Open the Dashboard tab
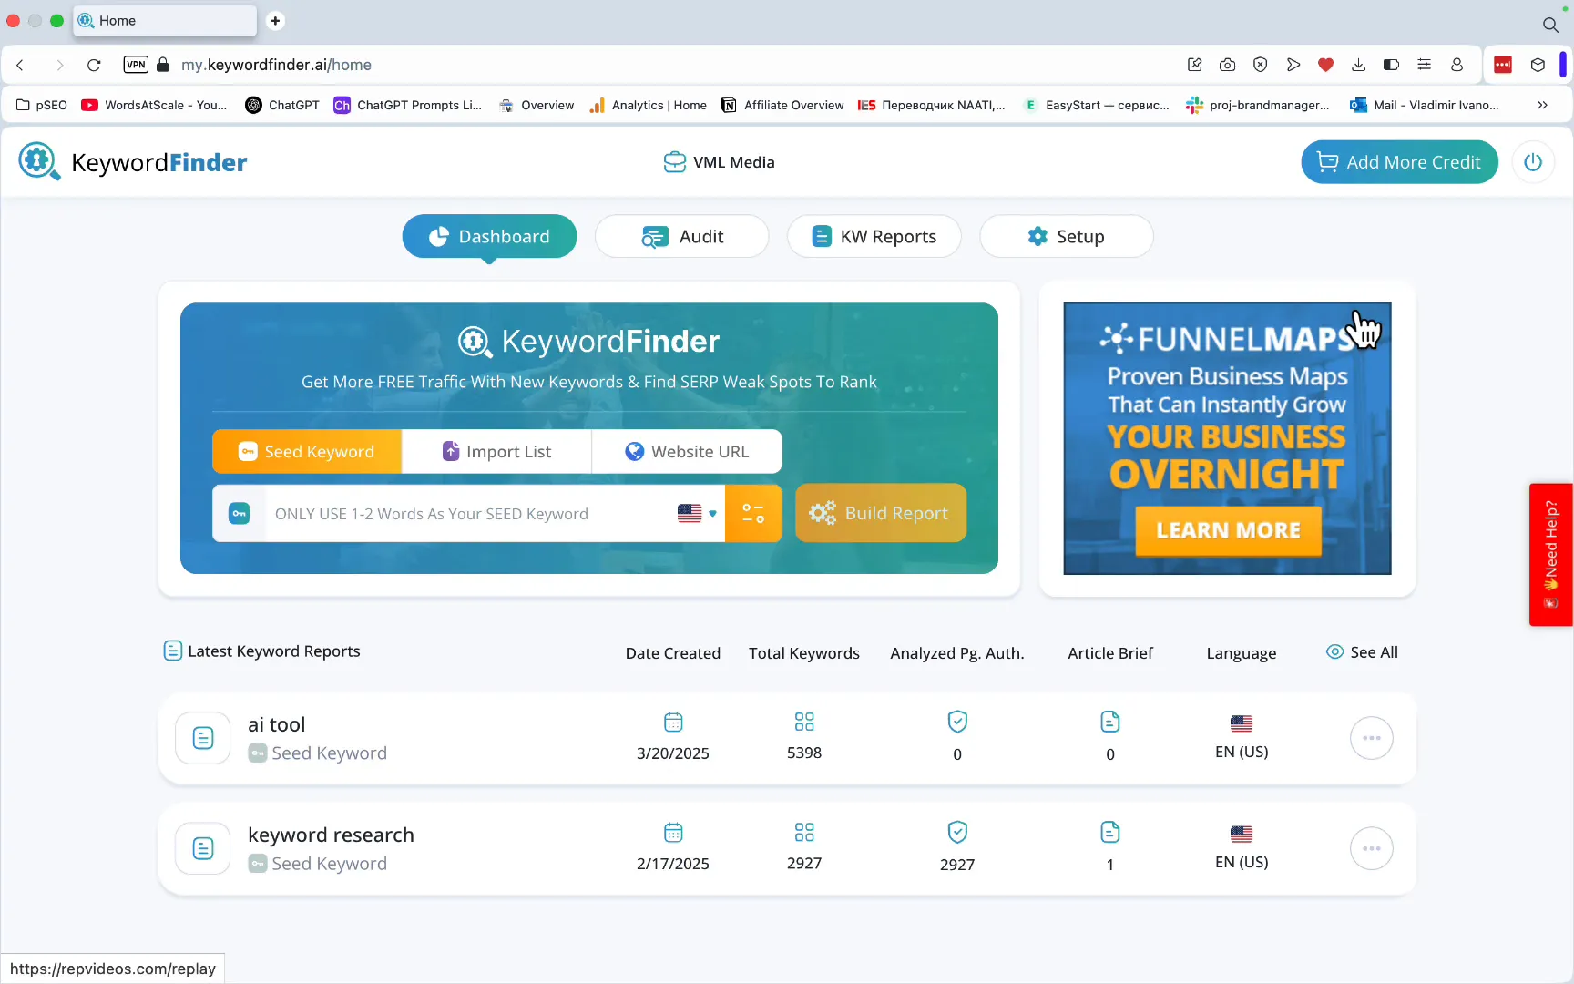This screenshot has height=984, width=1574. 489,236
